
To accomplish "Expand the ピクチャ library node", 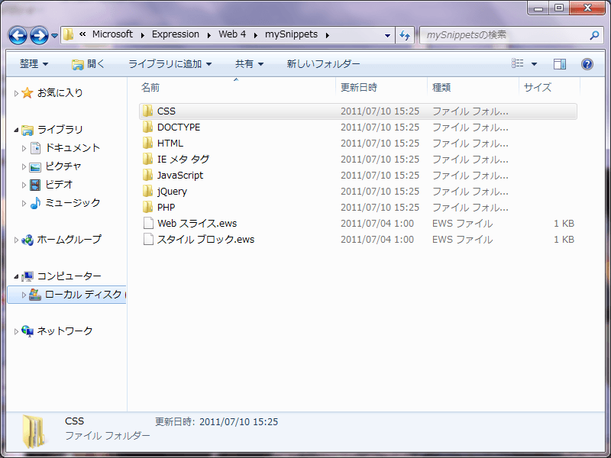I will coord(24,166).
